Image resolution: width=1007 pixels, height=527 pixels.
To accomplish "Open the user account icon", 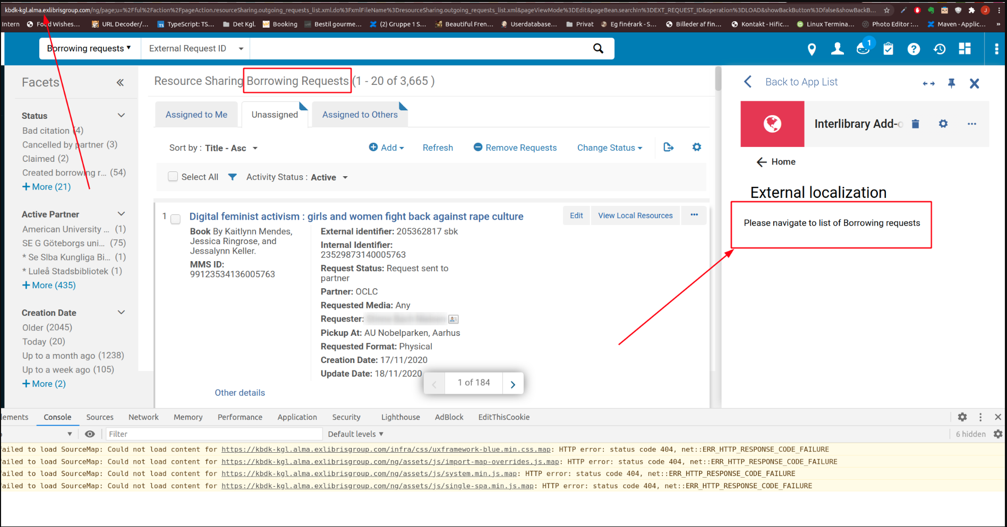I will (837, 49).
